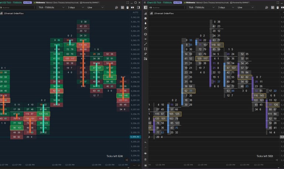This screenshot has height=169, width=284.
Task: Open the 3 days range dropdown in right chart
Action: (226, 7)
